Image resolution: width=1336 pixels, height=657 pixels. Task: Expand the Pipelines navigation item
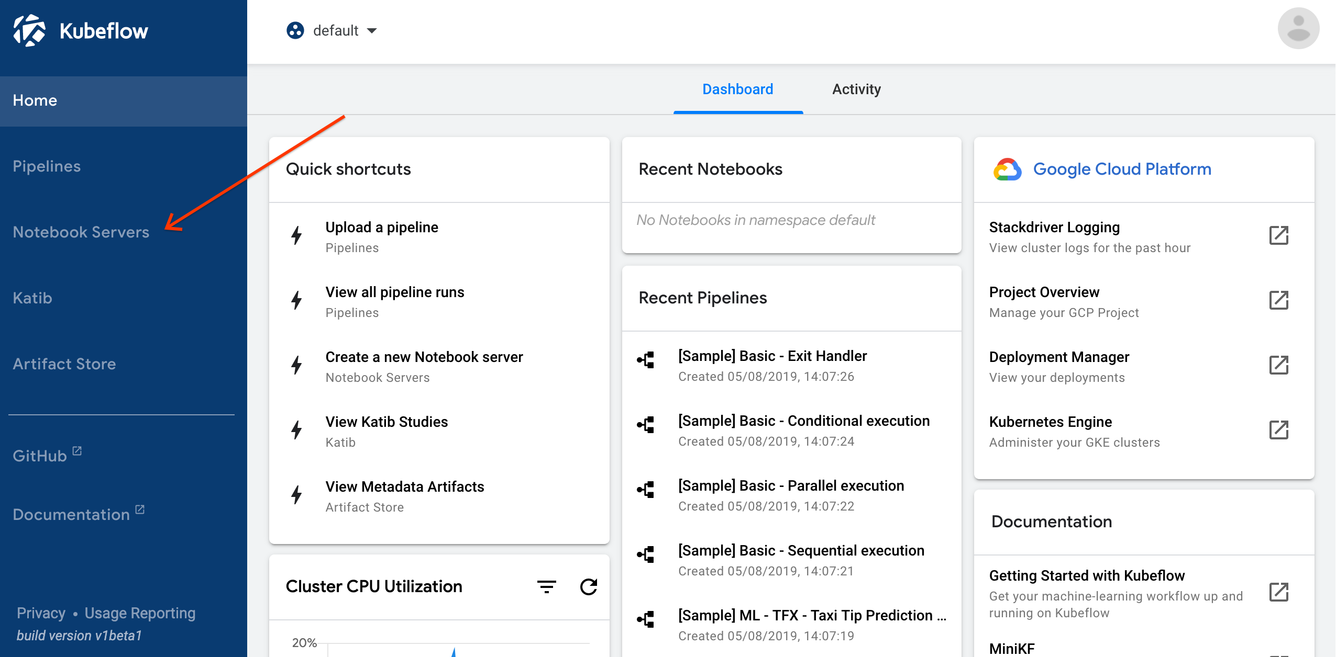pos(47,166)
